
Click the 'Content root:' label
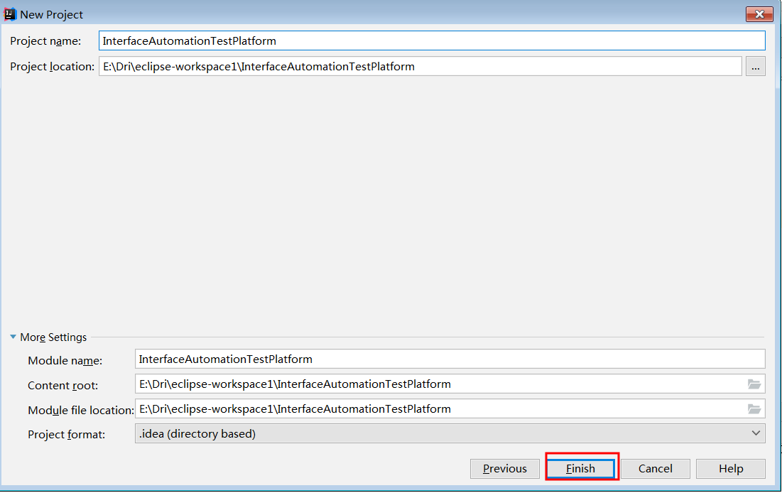tap(63, 385)
